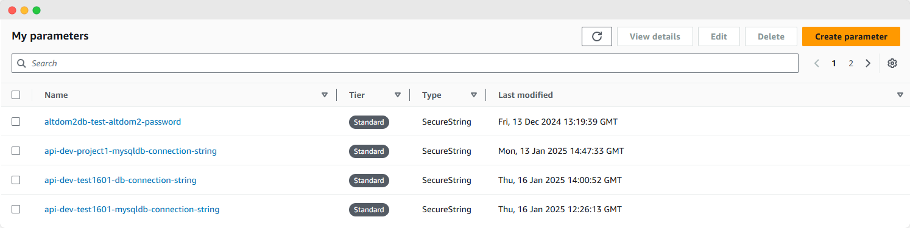
Task: Sort by Type column arrow
Action: pos(474,95)
